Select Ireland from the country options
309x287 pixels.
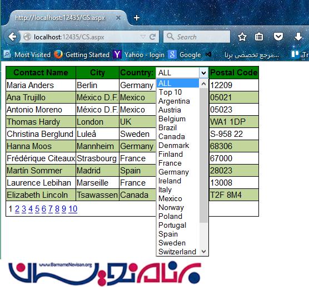178,181
